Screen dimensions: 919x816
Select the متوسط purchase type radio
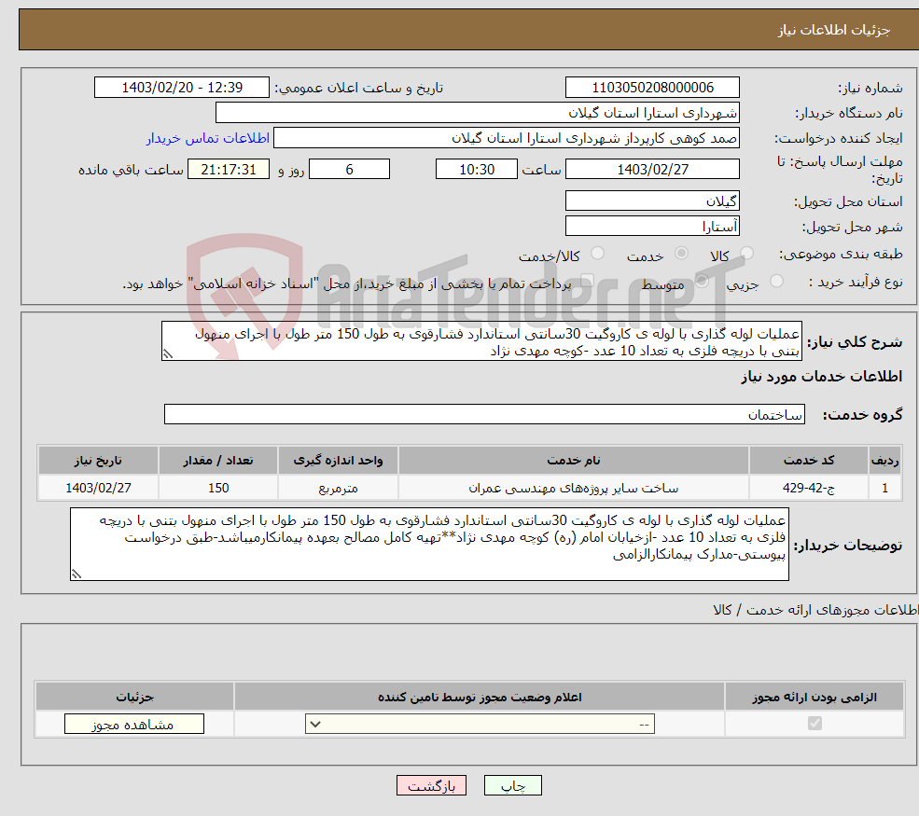[x=702, y=282]
